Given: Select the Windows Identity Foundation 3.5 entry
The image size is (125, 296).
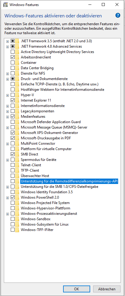Looking at the screenshot, I should [x=47, y=192].
